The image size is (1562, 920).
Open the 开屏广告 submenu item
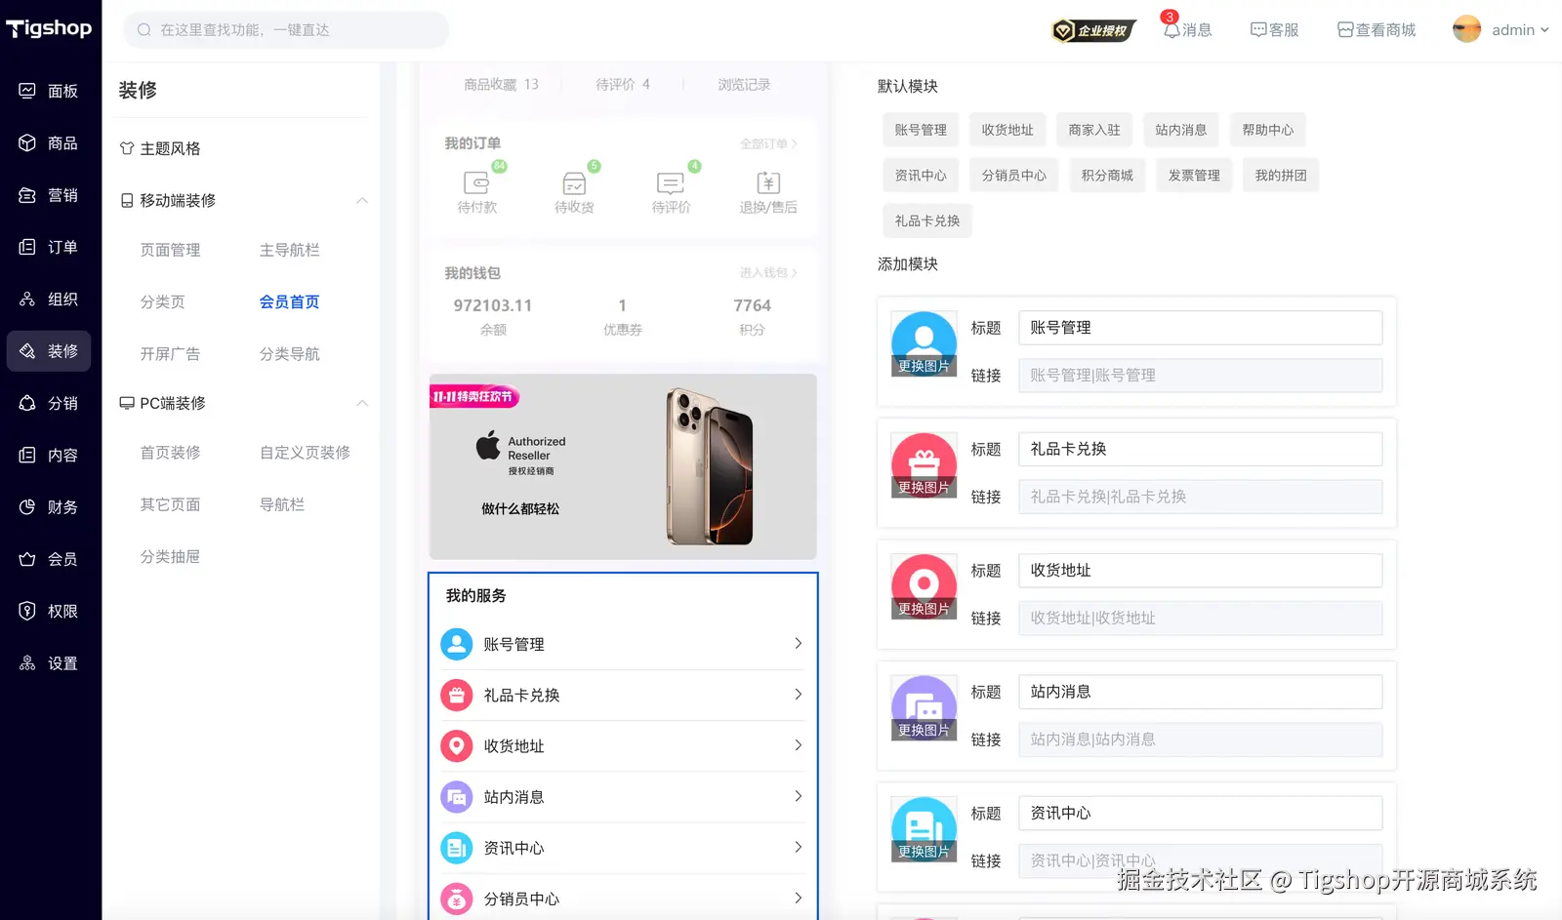click(x=170, y=353)
